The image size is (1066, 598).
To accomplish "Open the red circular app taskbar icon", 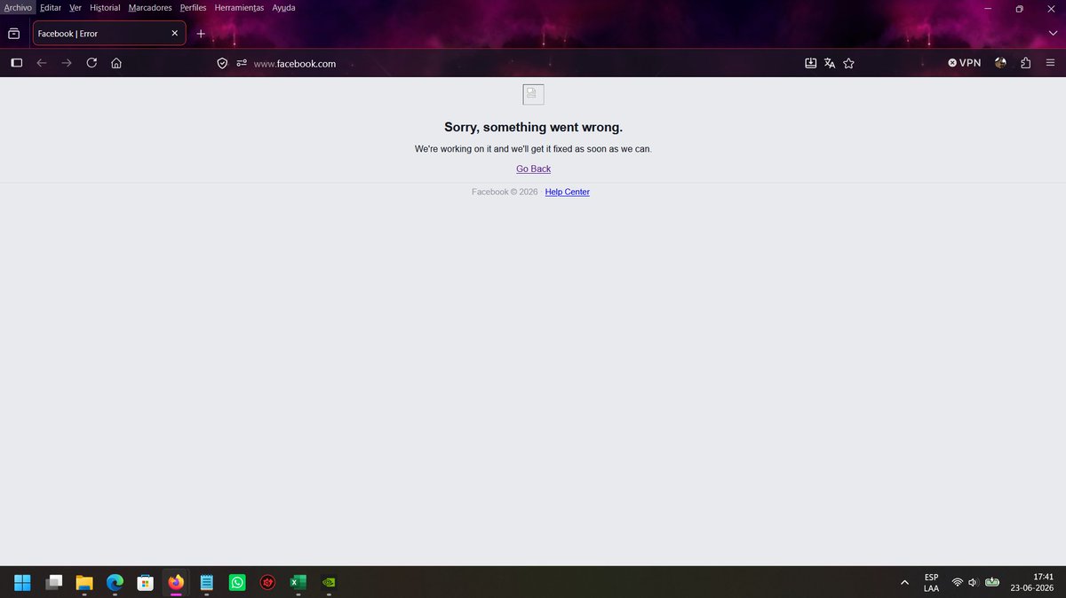I will tap(267, 582).
